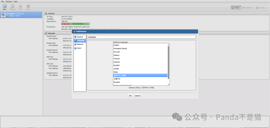The height and width of the screenshot is (128, 270).
Task: Click the language list scroll up arrow
Action: coord(168,45)
